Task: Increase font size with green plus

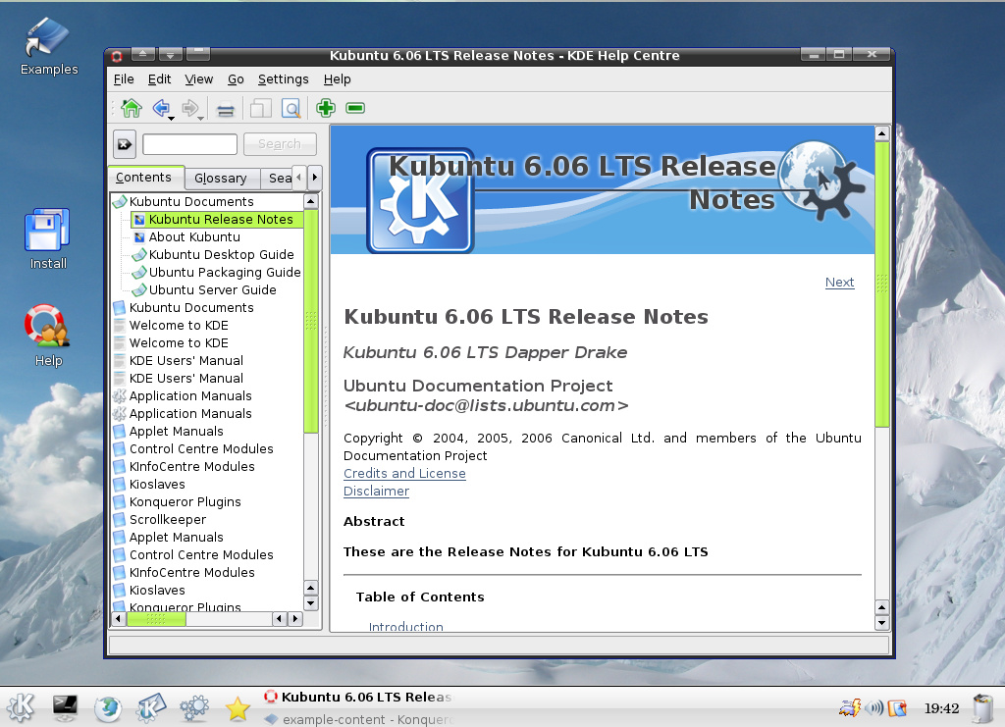Action: (326, 108)
